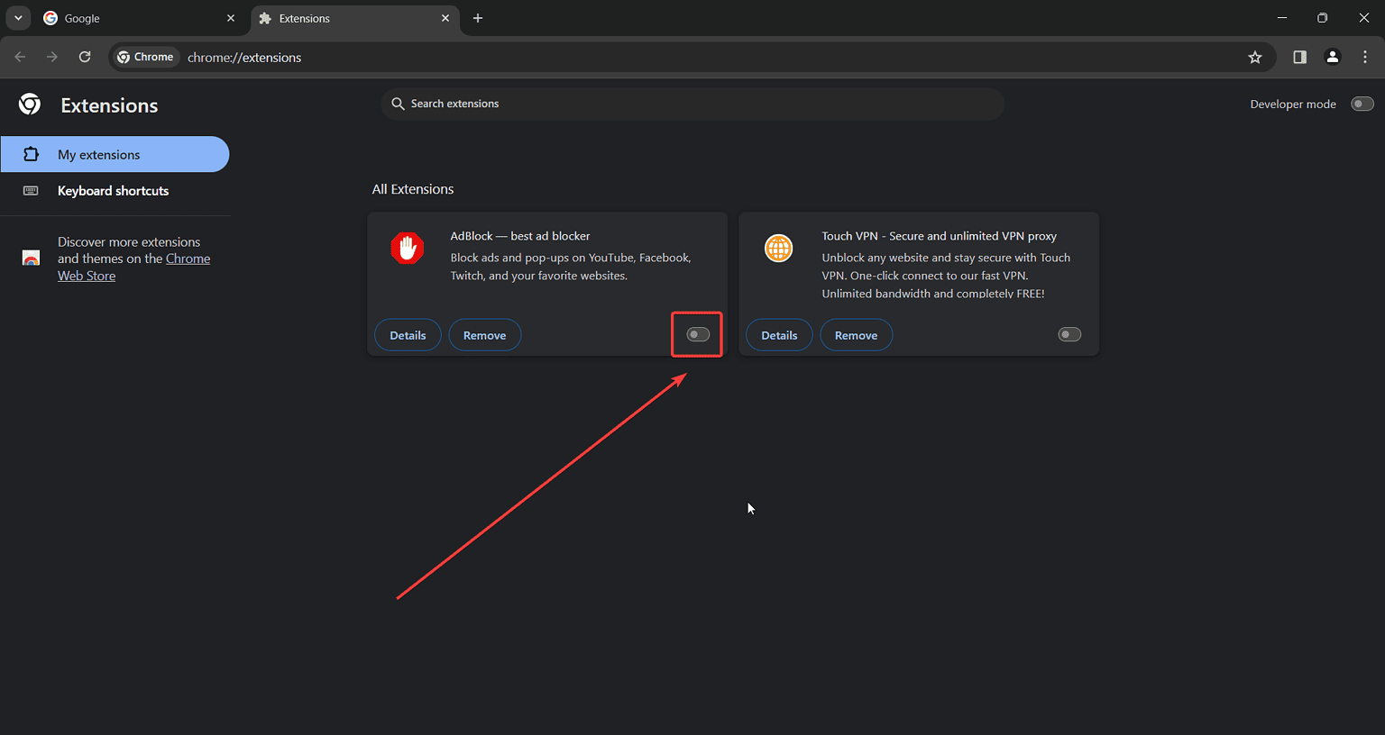
Task: Click the Search extensions field
Action: tap(692, 104)
